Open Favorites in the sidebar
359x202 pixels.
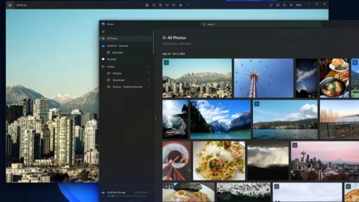pyautogui.click(x=111, y=59)
